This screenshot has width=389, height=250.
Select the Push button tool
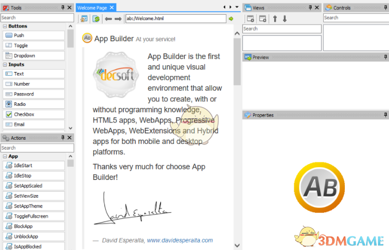click(x=34, y=35)
